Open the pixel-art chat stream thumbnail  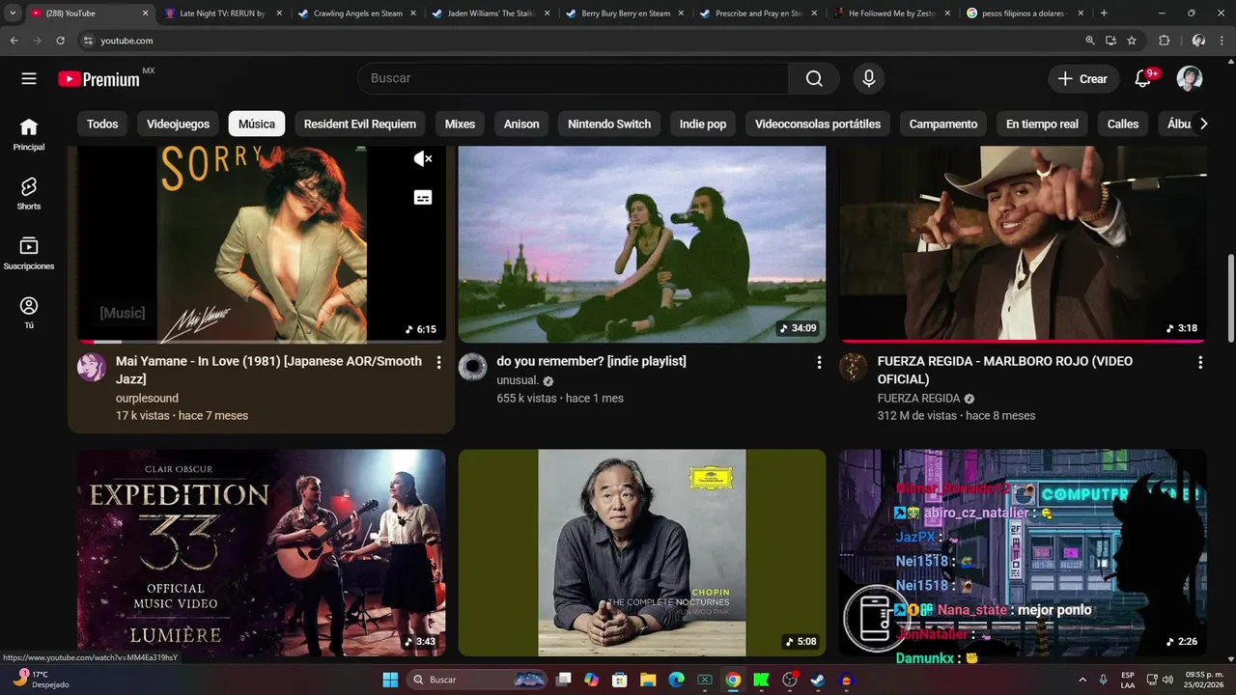1023,552
